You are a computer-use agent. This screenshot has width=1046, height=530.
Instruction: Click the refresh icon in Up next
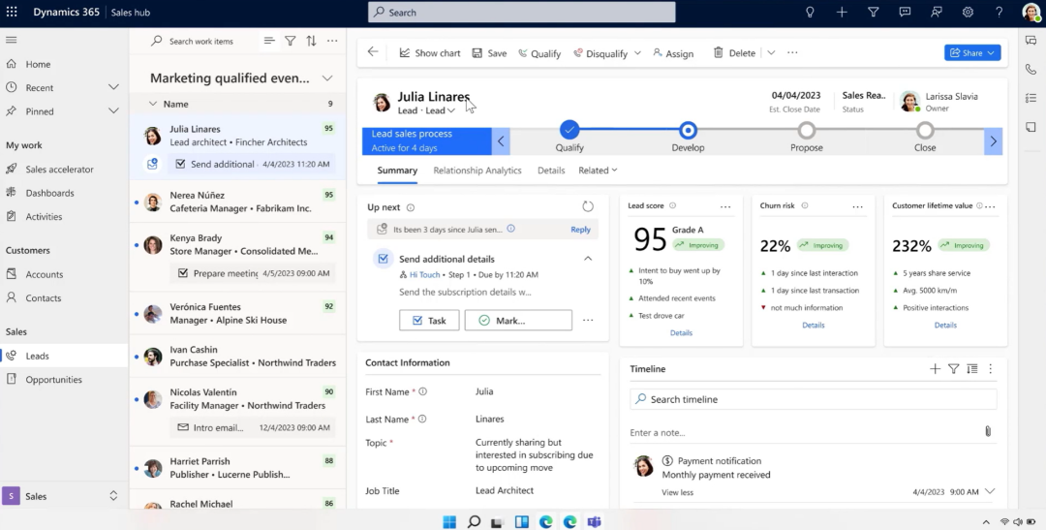[x=588, y=206]
